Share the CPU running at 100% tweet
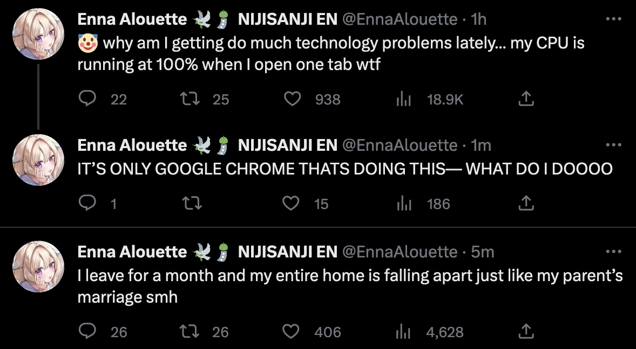The width and height of the screenshot is (636, 349). pos(526,98)
